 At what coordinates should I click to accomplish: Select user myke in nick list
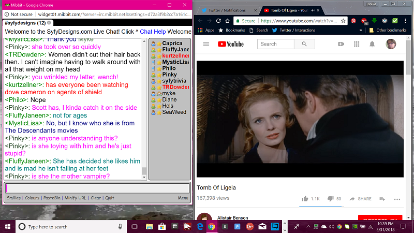pyautogui.click(x=170, y=93)
